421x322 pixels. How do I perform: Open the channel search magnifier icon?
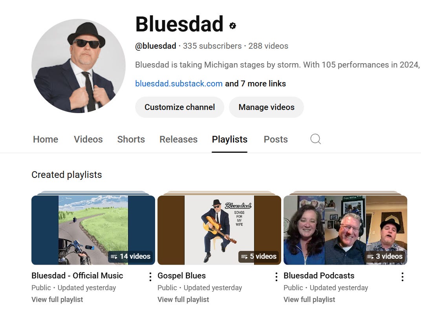click(315, 139)
